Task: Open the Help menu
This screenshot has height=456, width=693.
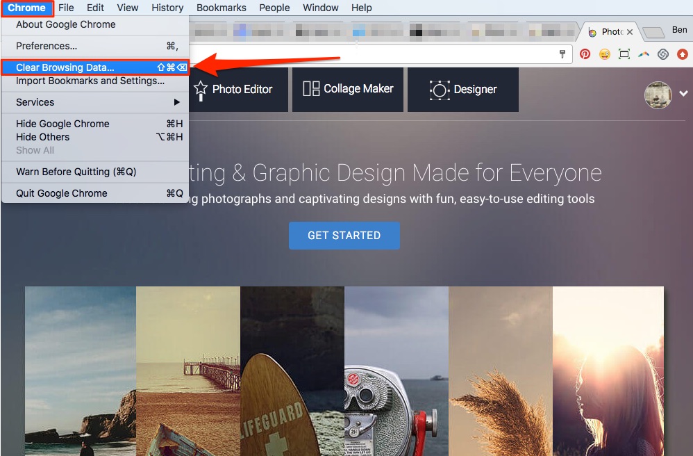Action: point(362,8)
